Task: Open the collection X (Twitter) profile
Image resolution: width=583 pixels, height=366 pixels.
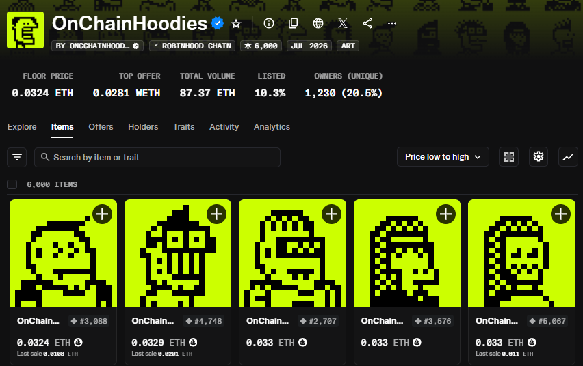Action: click(343, 23)
